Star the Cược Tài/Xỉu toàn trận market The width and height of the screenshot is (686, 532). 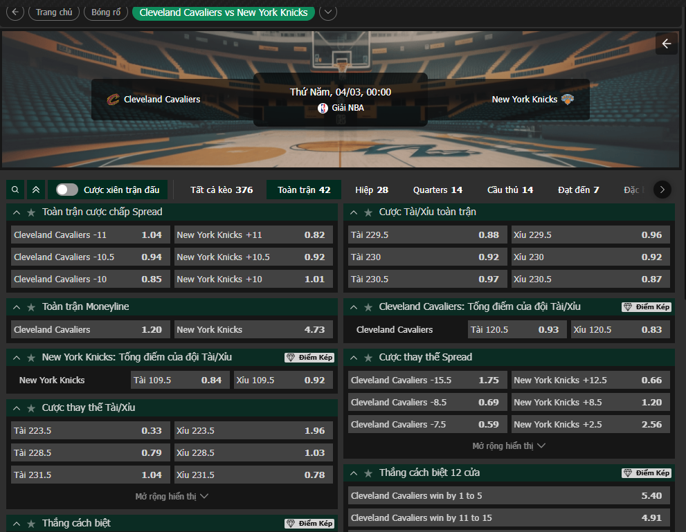point(368,212)
